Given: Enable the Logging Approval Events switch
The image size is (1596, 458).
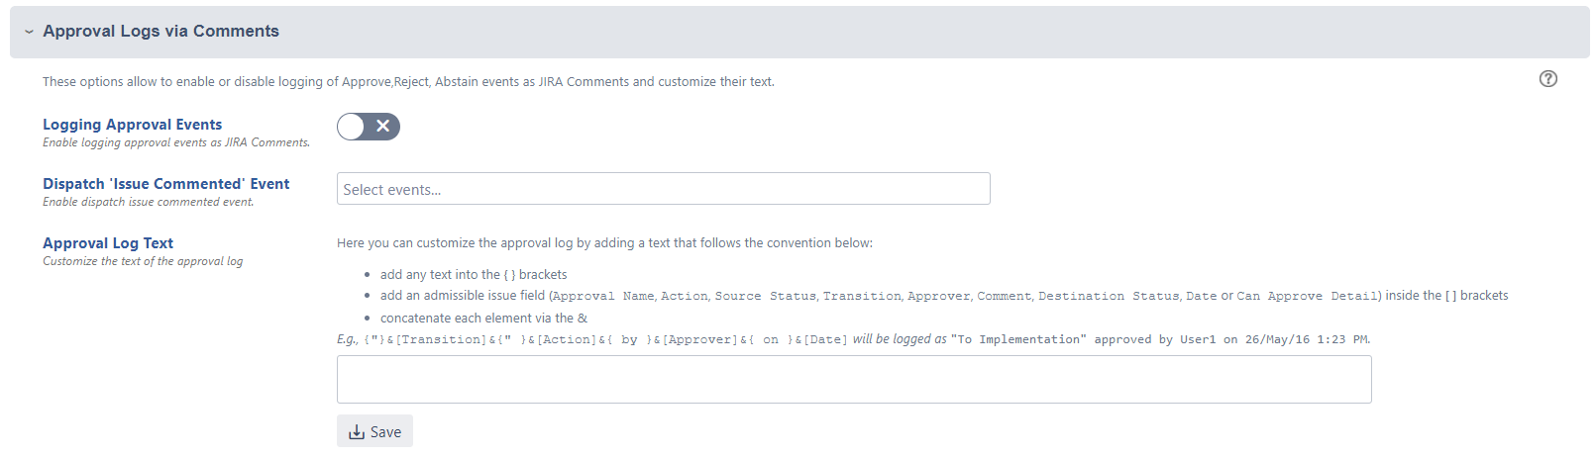Looking at the screenshot, I should click(368, 127).
